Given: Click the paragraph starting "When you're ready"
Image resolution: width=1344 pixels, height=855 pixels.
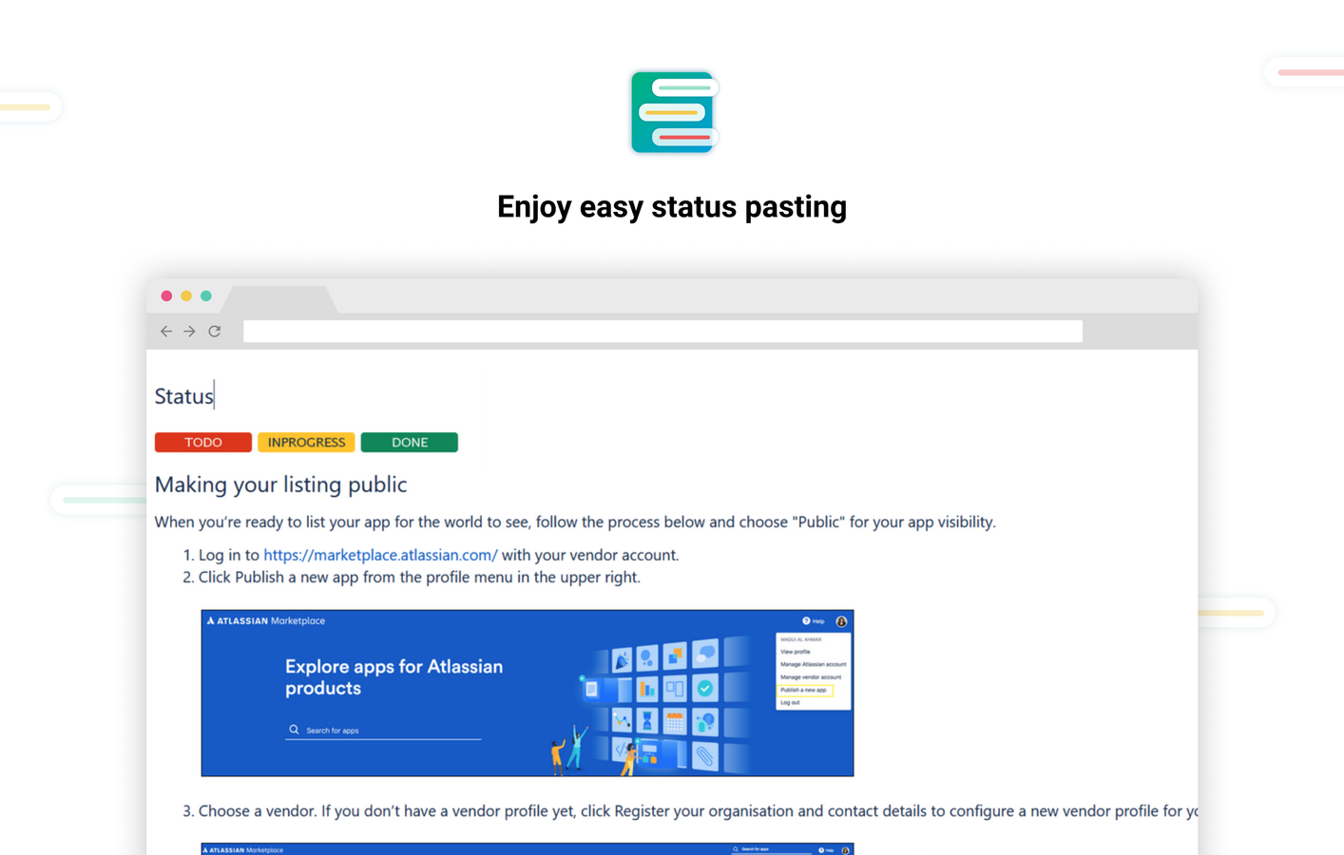Looking at the screenshot, I should [575, 522].
